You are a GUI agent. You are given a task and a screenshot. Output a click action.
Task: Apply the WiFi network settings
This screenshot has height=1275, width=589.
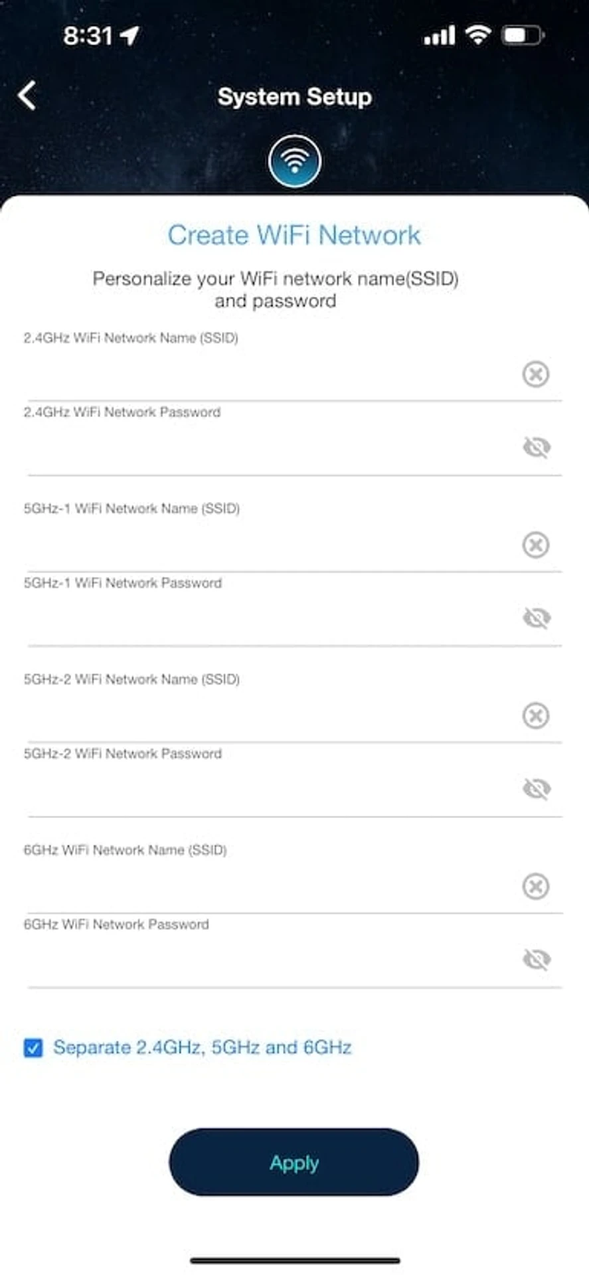click(x=294, y=1163)
